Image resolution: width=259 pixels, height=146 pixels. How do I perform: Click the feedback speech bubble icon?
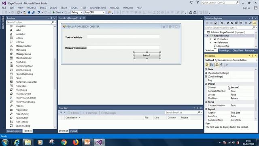pyautogui.click(x=191, y=2)
